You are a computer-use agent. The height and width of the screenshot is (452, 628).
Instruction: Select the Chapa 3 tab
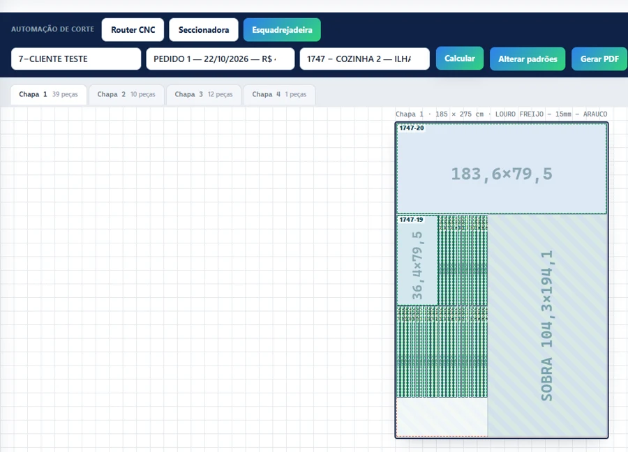tap(204, 94)
